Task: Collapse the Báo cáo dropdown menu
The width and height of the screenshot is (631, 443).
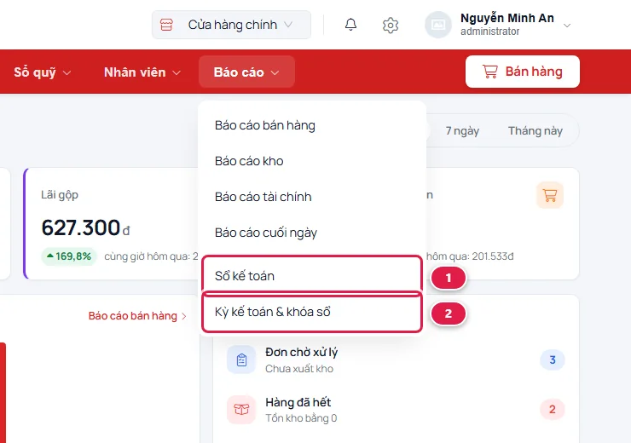Action: (246, 72)
